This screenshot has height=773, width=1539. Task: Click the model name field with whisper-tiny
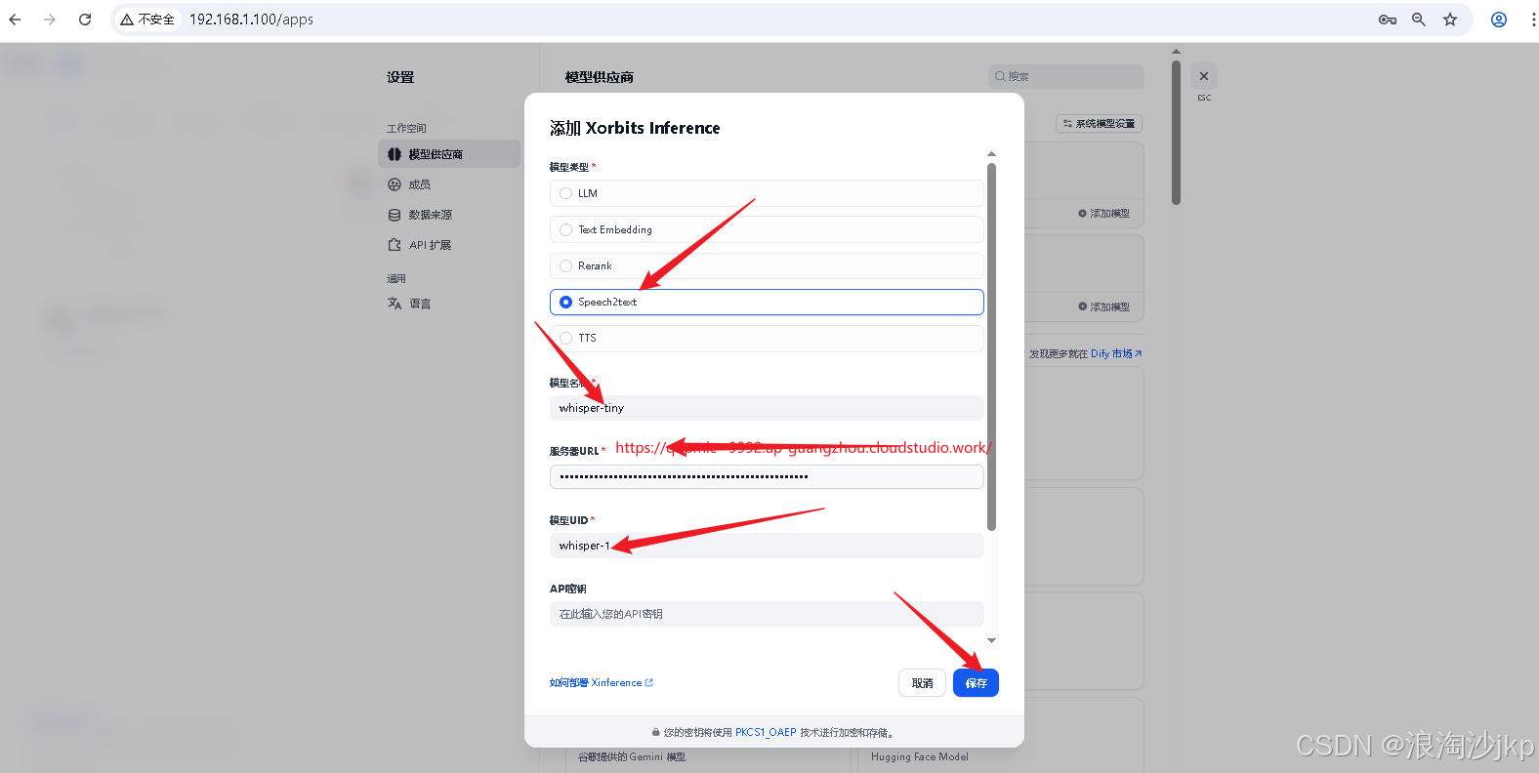click(767, 408)
